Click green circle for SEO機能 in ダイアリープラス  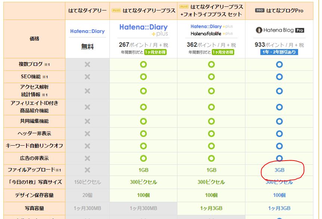click(x=143, y=77)
